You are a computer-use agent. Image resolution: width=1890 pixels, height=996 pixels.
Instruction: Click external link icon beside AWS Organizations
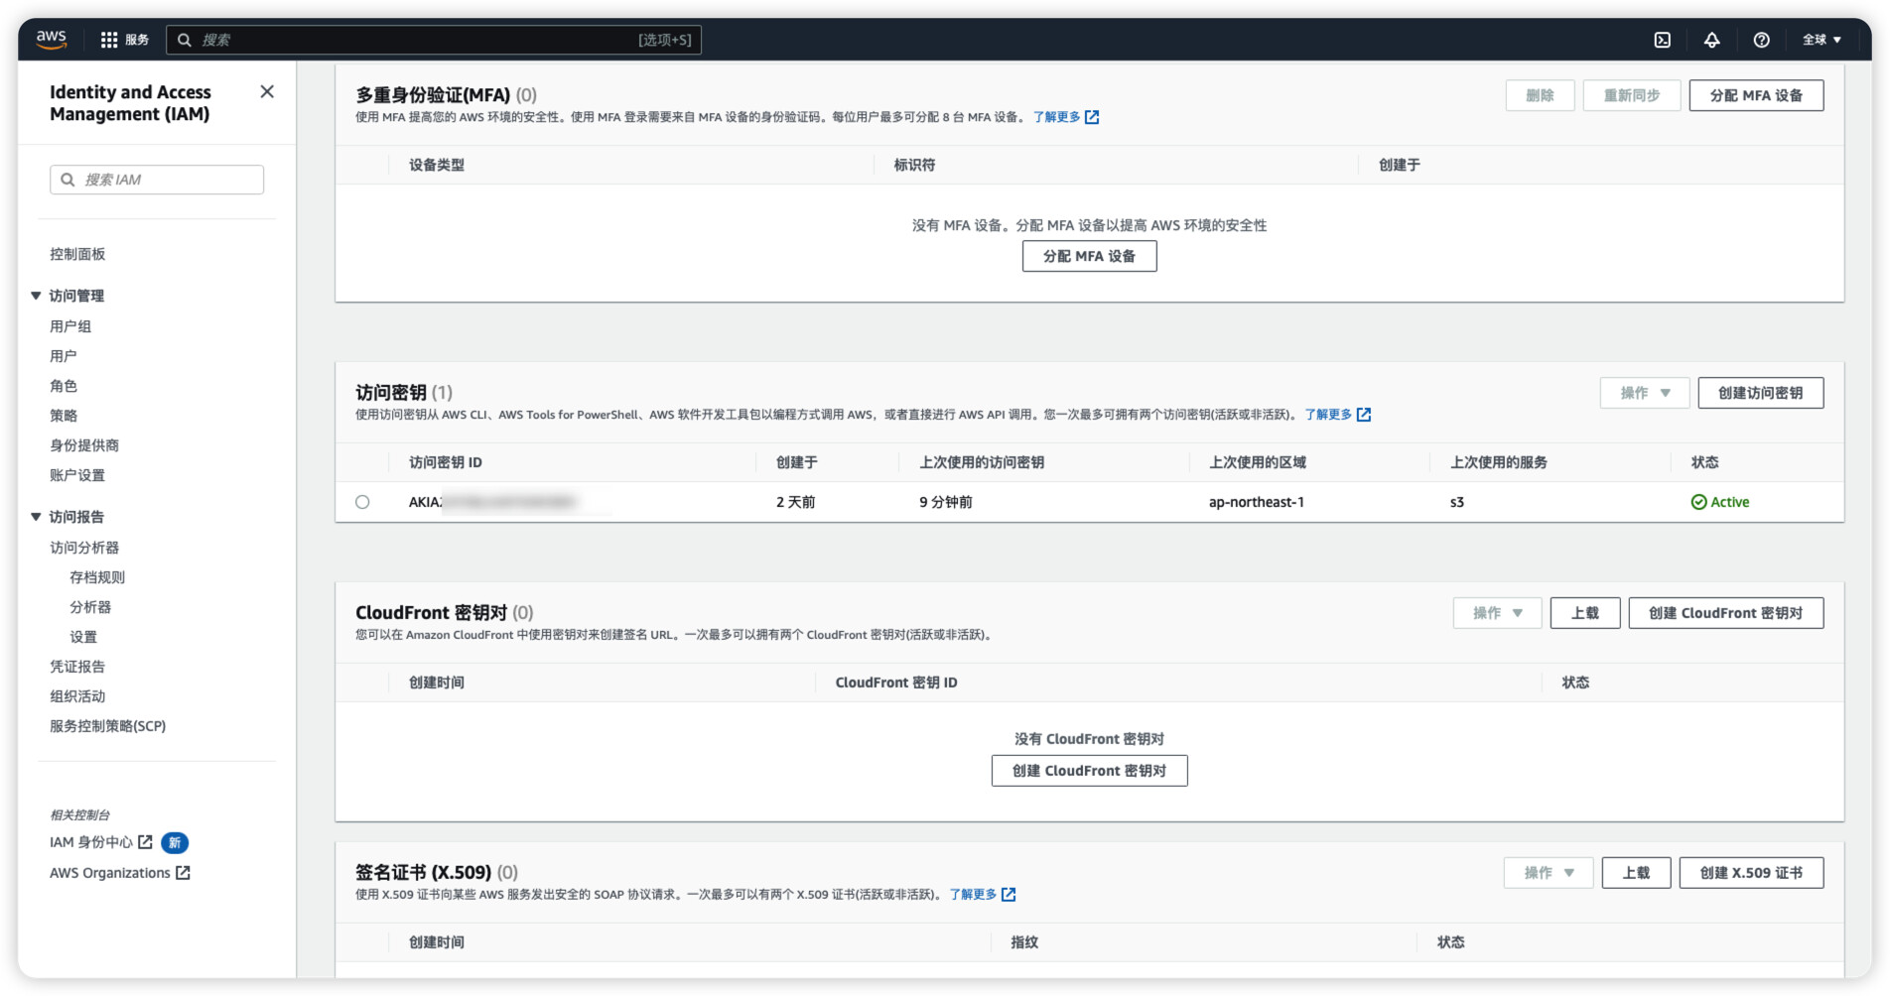(x=183, y=873)
